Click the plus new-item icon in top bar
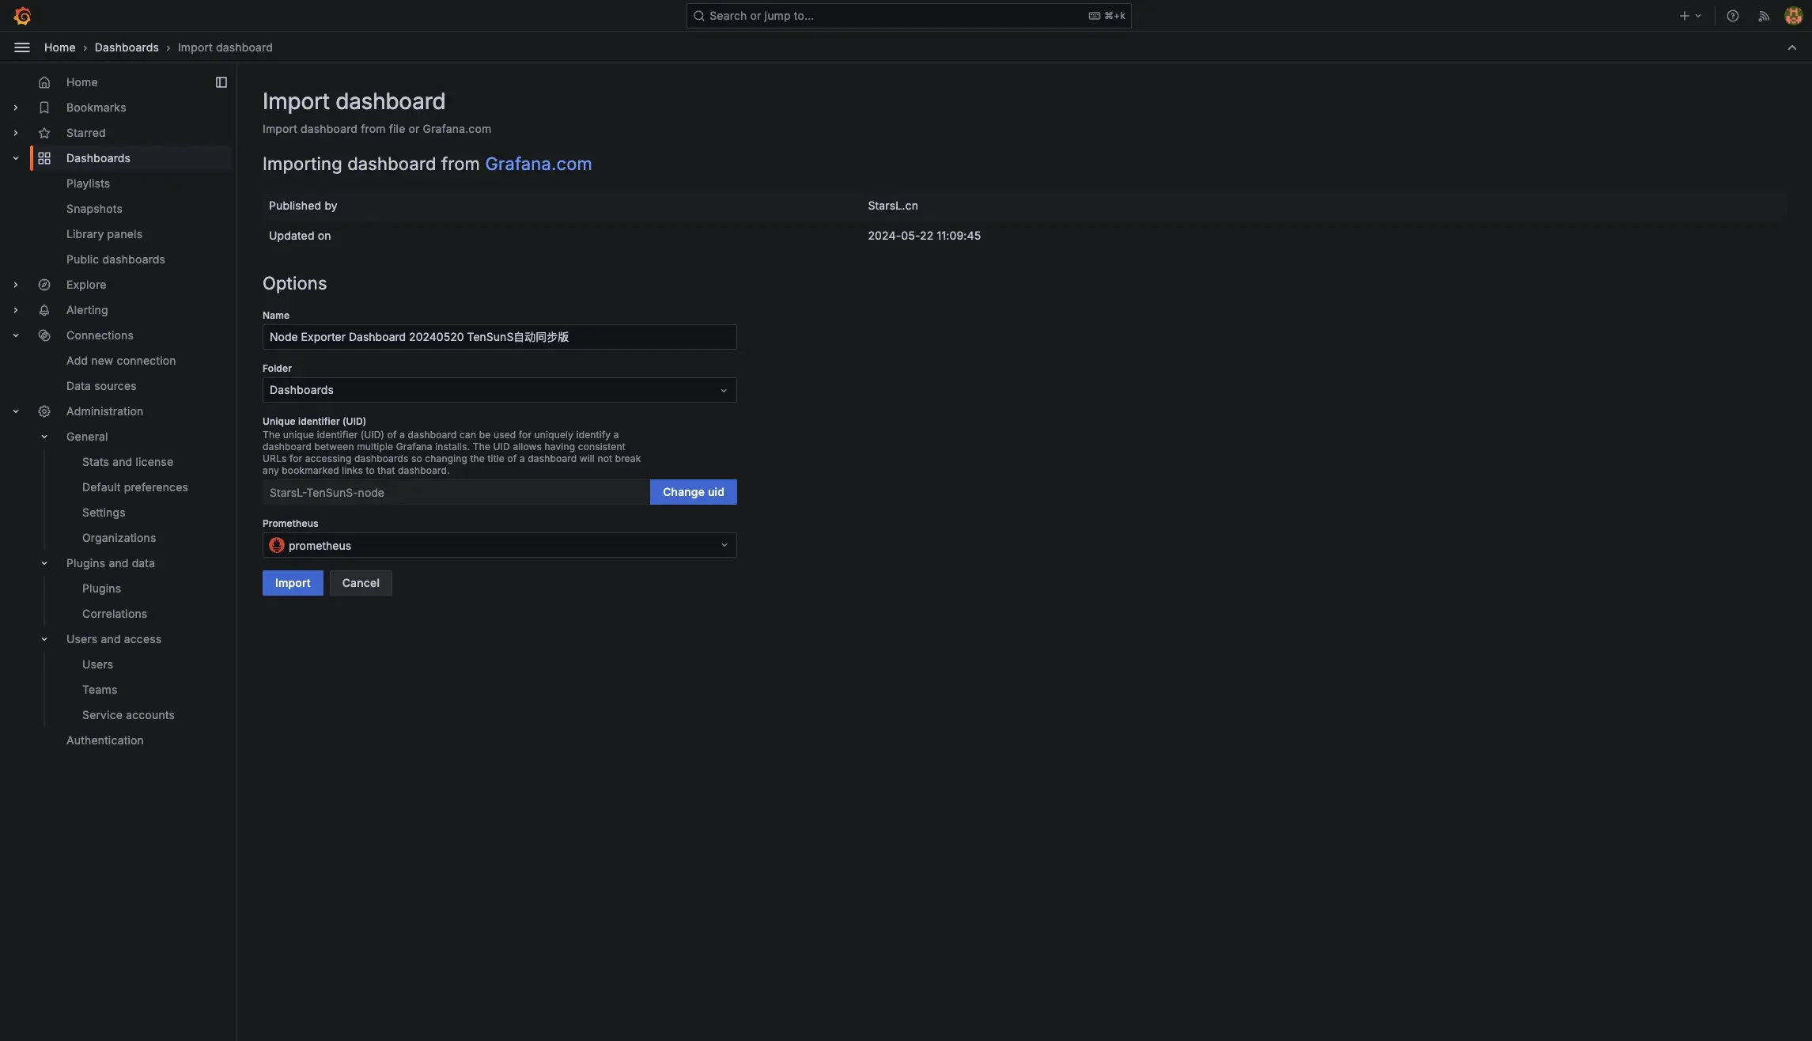Screen dimensions: 1812x1041 click(1684, 16)
